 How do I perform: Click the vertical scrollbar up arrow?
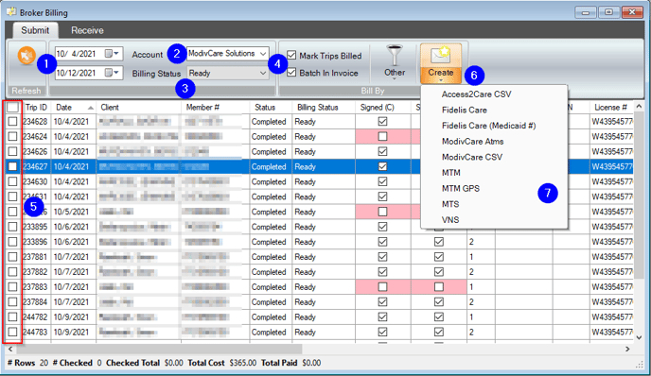[x=640, y=106]
